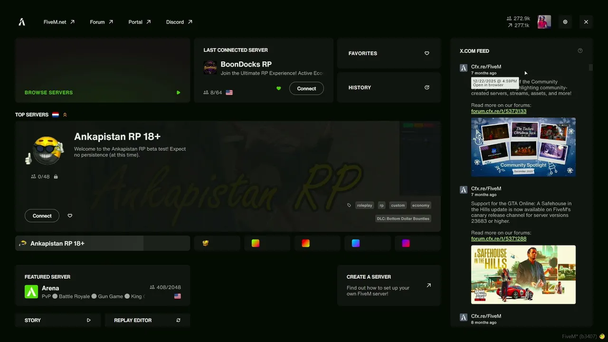608x342 pixels.
Task: Click the lock icon beside 0/48
Action: pos(56,177)
